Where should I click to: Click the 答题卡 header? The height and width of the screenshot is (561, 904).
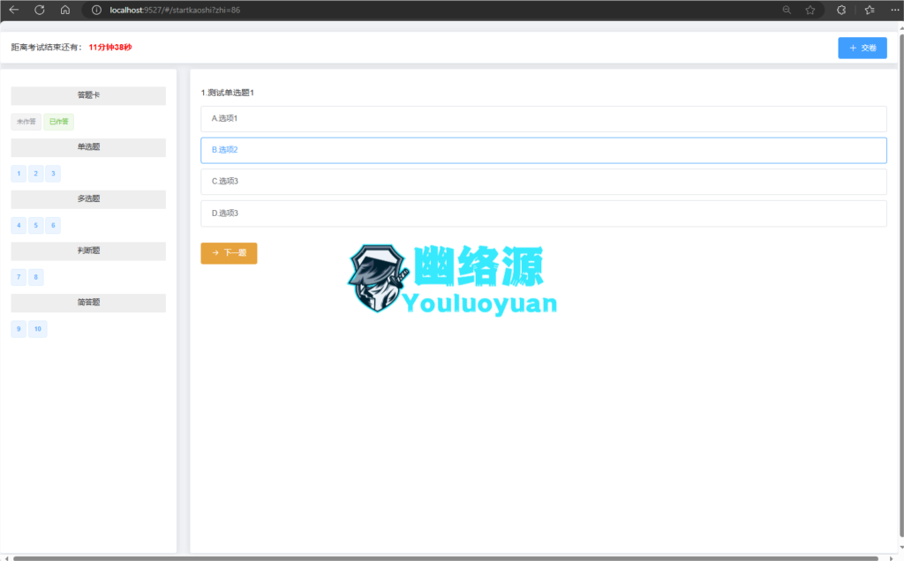point(88,95)
